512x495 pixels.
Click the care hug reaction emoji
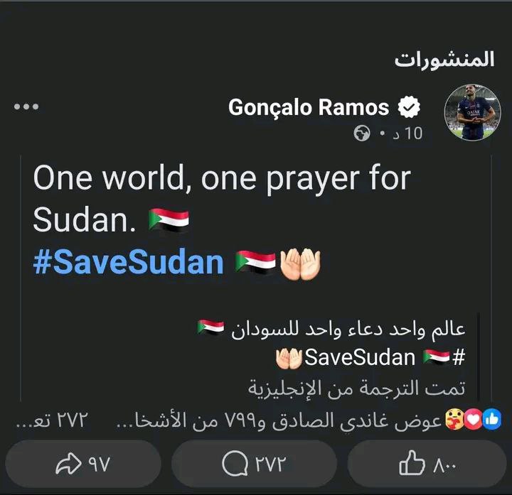(455, 420)
